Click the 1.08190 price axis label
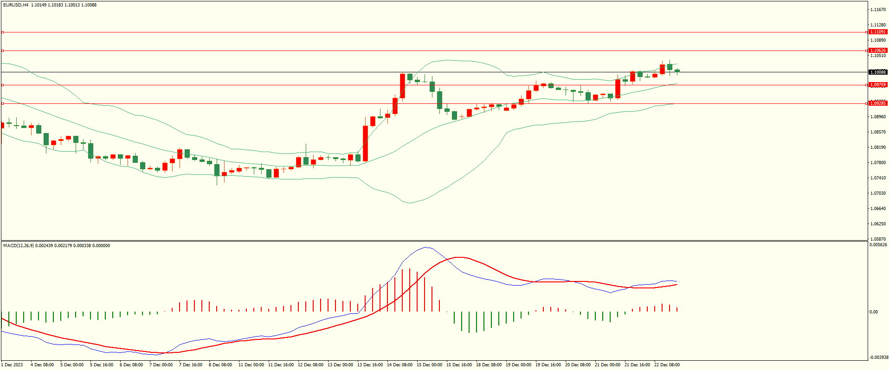 878,147
